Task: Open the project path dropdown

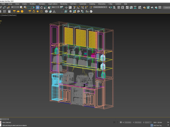Action: [x=166, y=7]
